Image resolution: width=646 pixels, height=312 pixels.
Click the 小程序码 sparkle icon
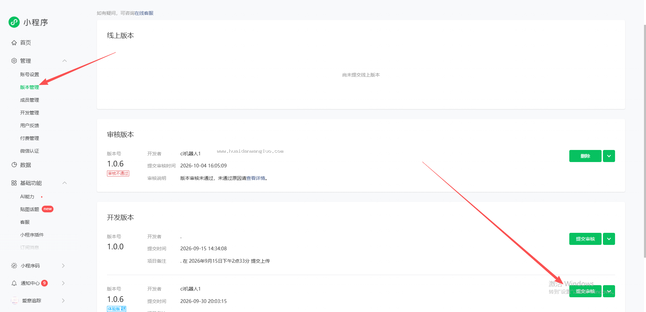click(14, 266)
